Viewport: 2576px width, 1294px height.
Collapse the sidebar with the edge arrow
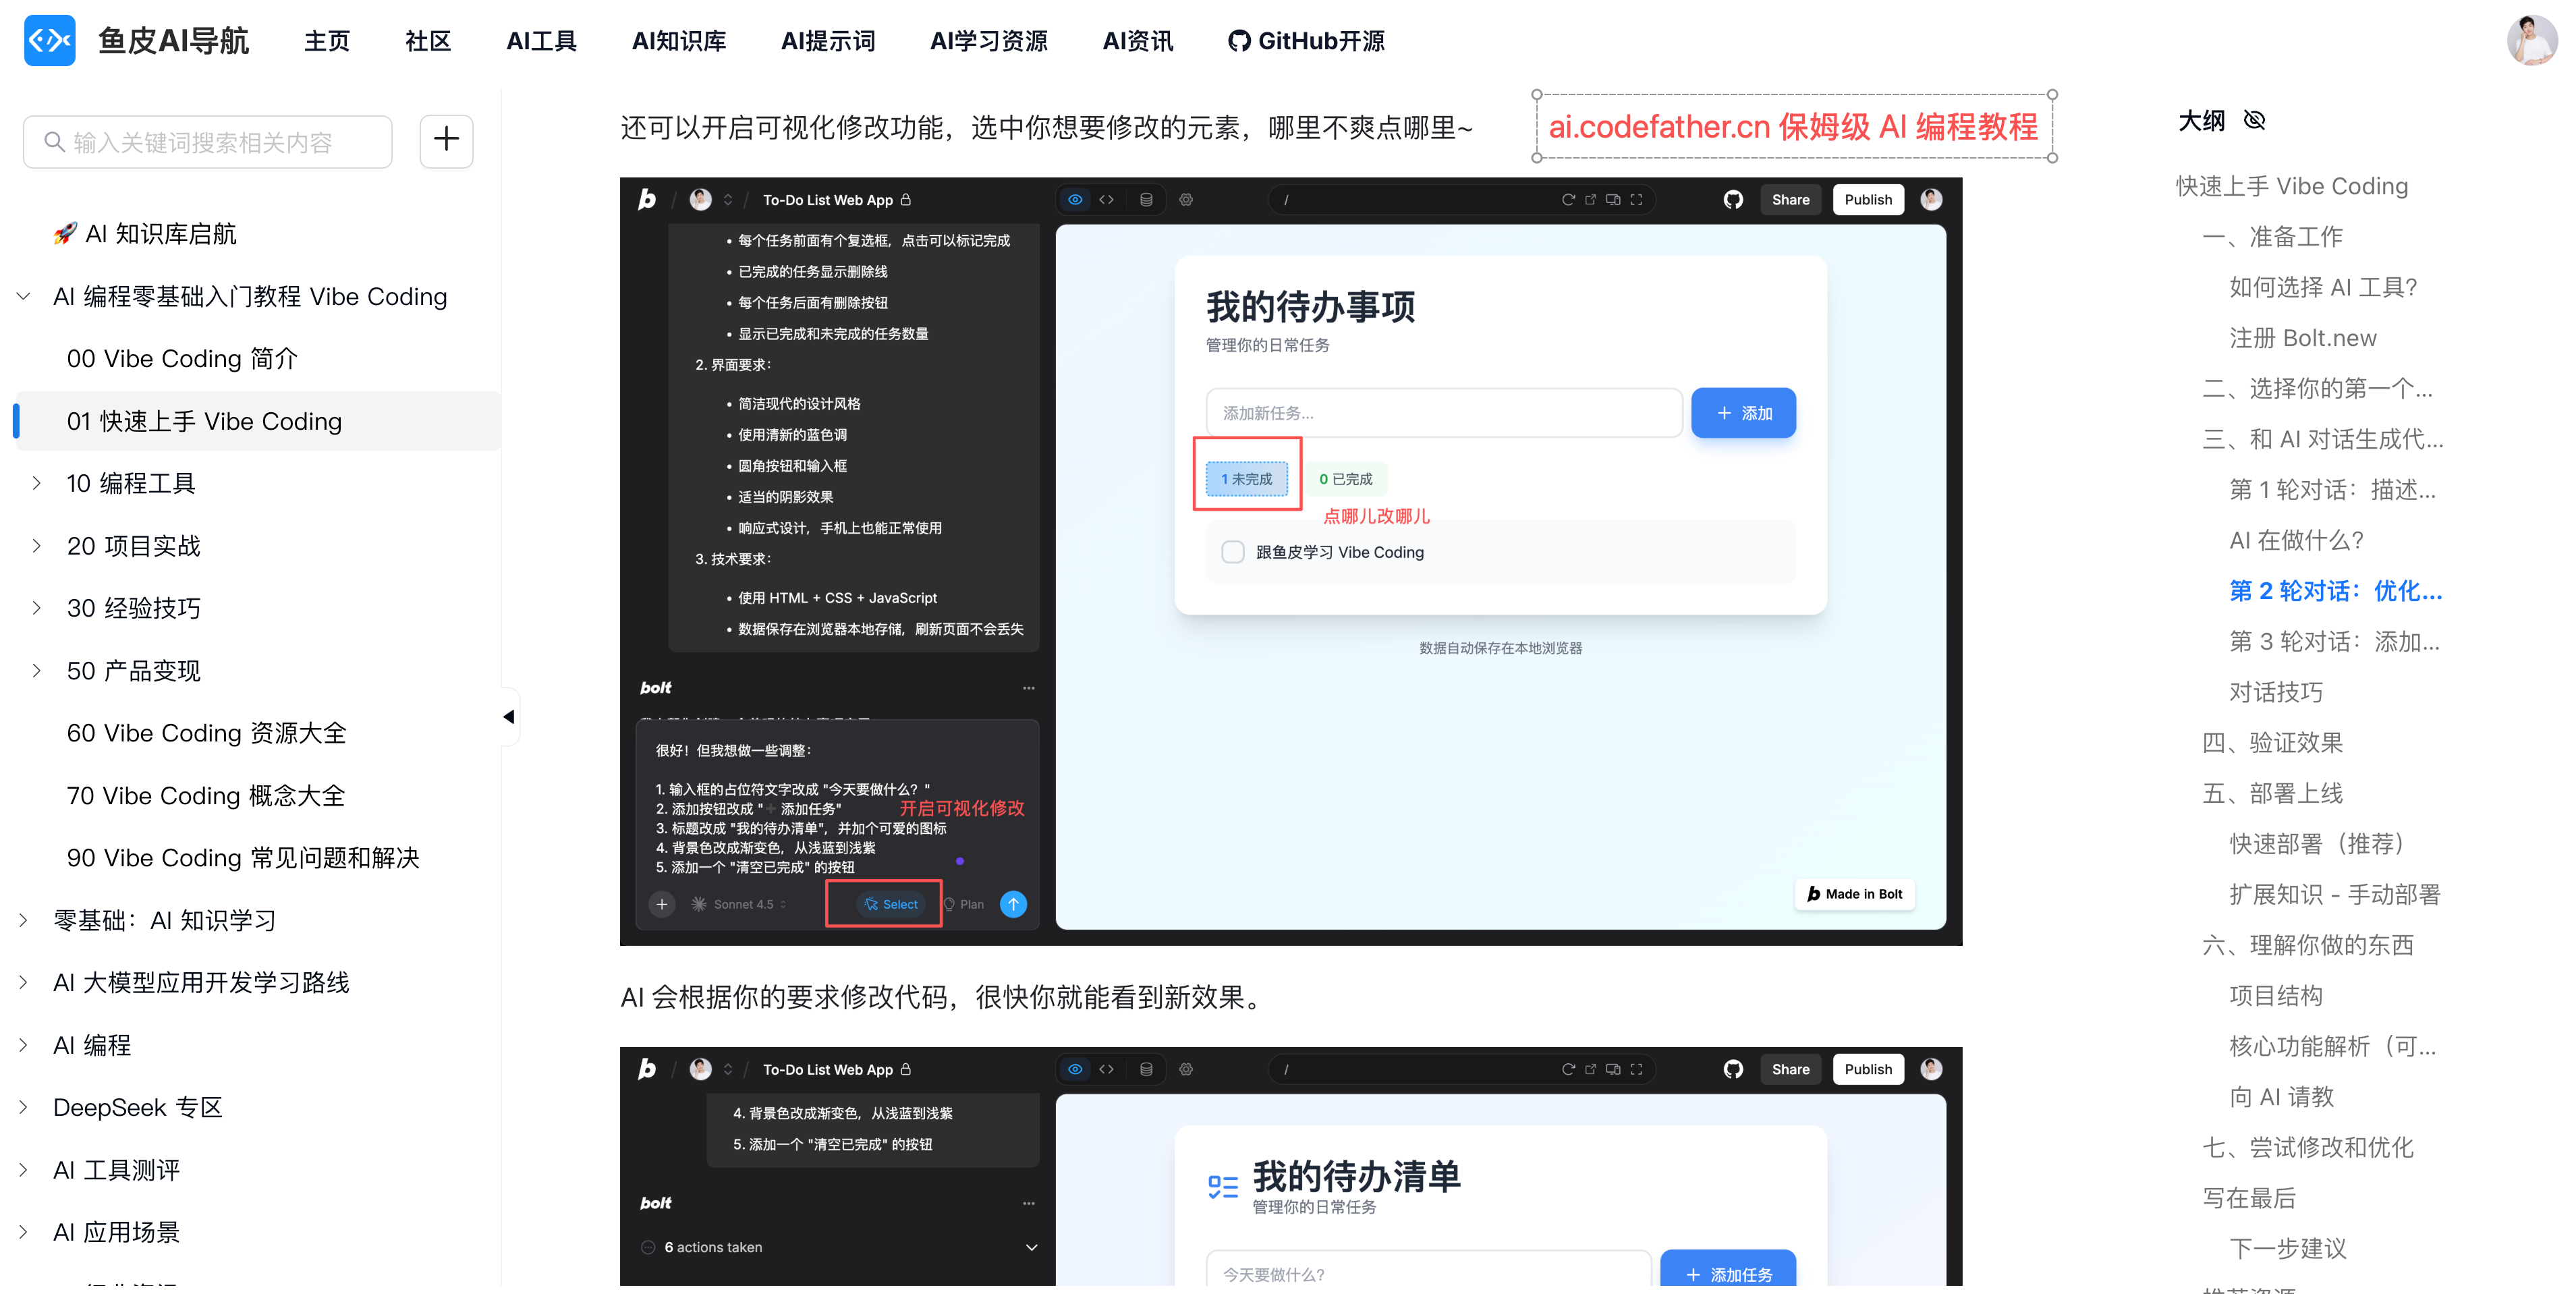pyautogui.click(x=509, y=716)
